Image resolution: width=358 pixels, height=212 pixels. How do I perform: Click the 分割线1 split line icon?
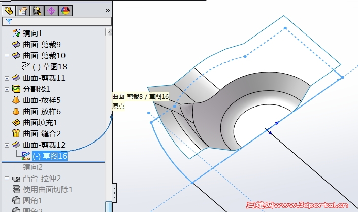click(x=16, y=89)
